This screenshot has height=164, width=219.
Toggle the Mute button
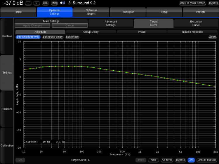click(x=55, y=3)
